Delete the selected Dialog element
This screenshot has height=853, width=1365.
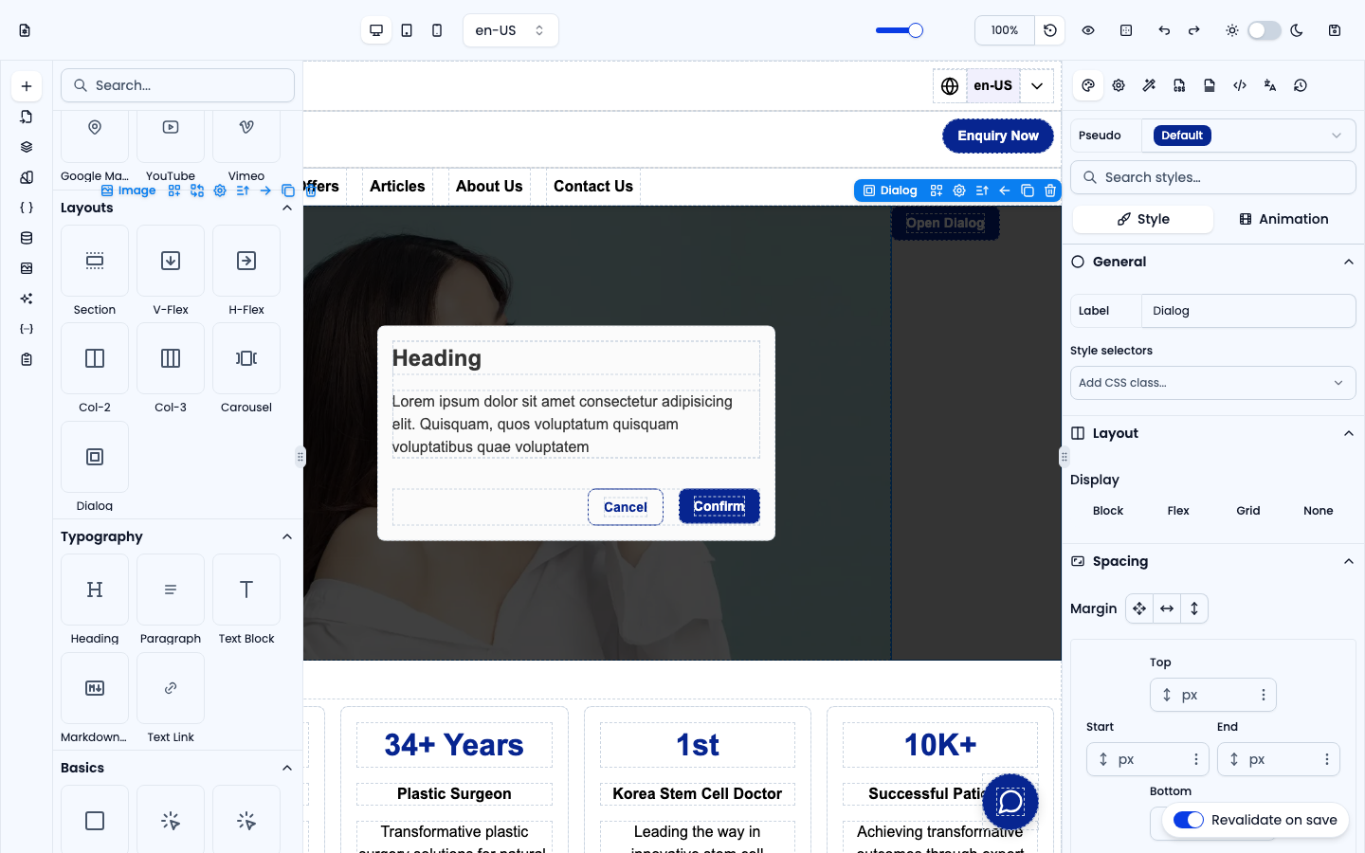(x=1050, y=191)
